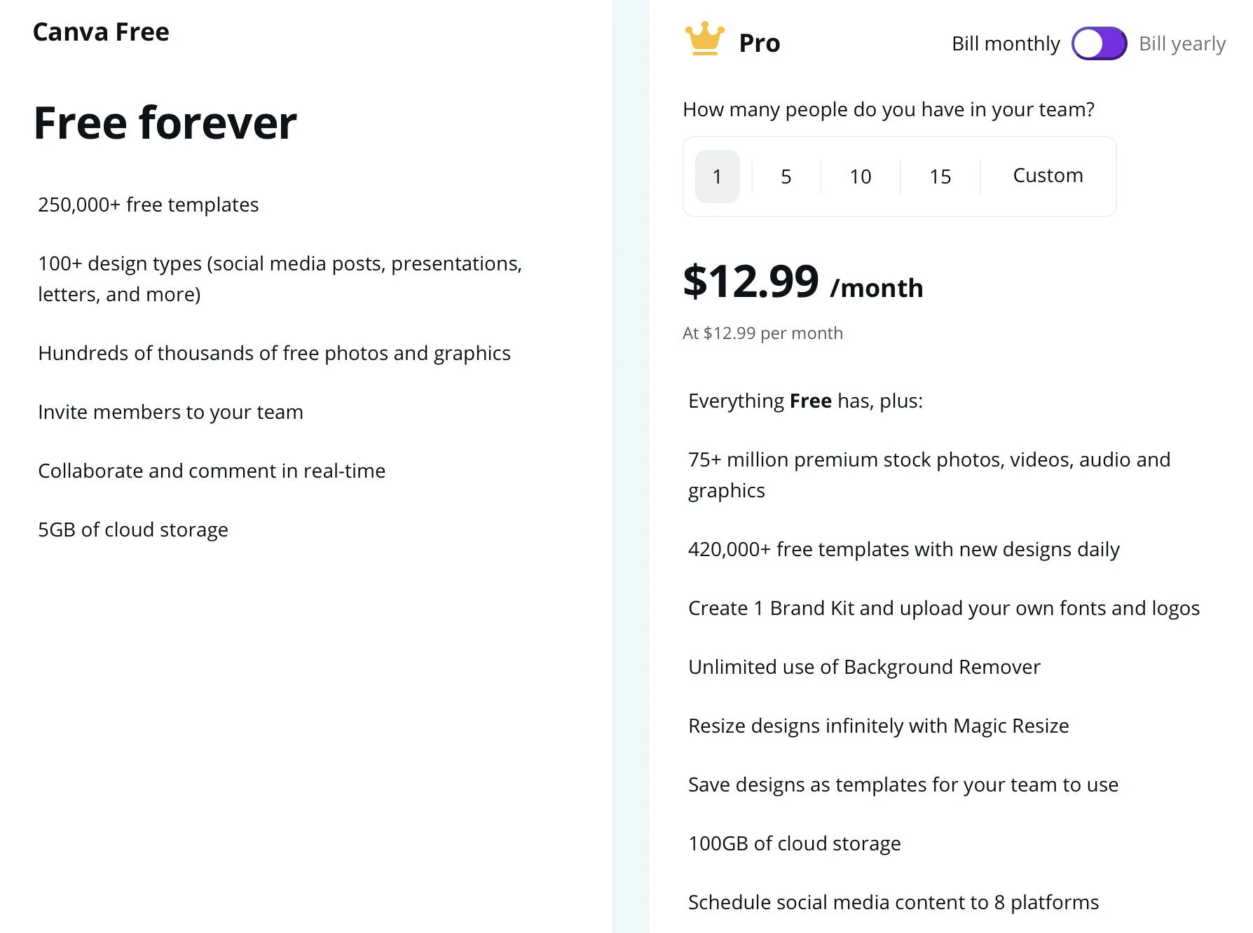Click the Brand Kit feature line
This screenshot has height=933, width=1253.
943,608
